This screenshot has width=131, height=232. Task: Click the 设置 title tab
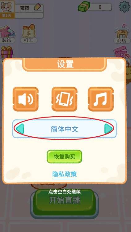coord(65,64)
